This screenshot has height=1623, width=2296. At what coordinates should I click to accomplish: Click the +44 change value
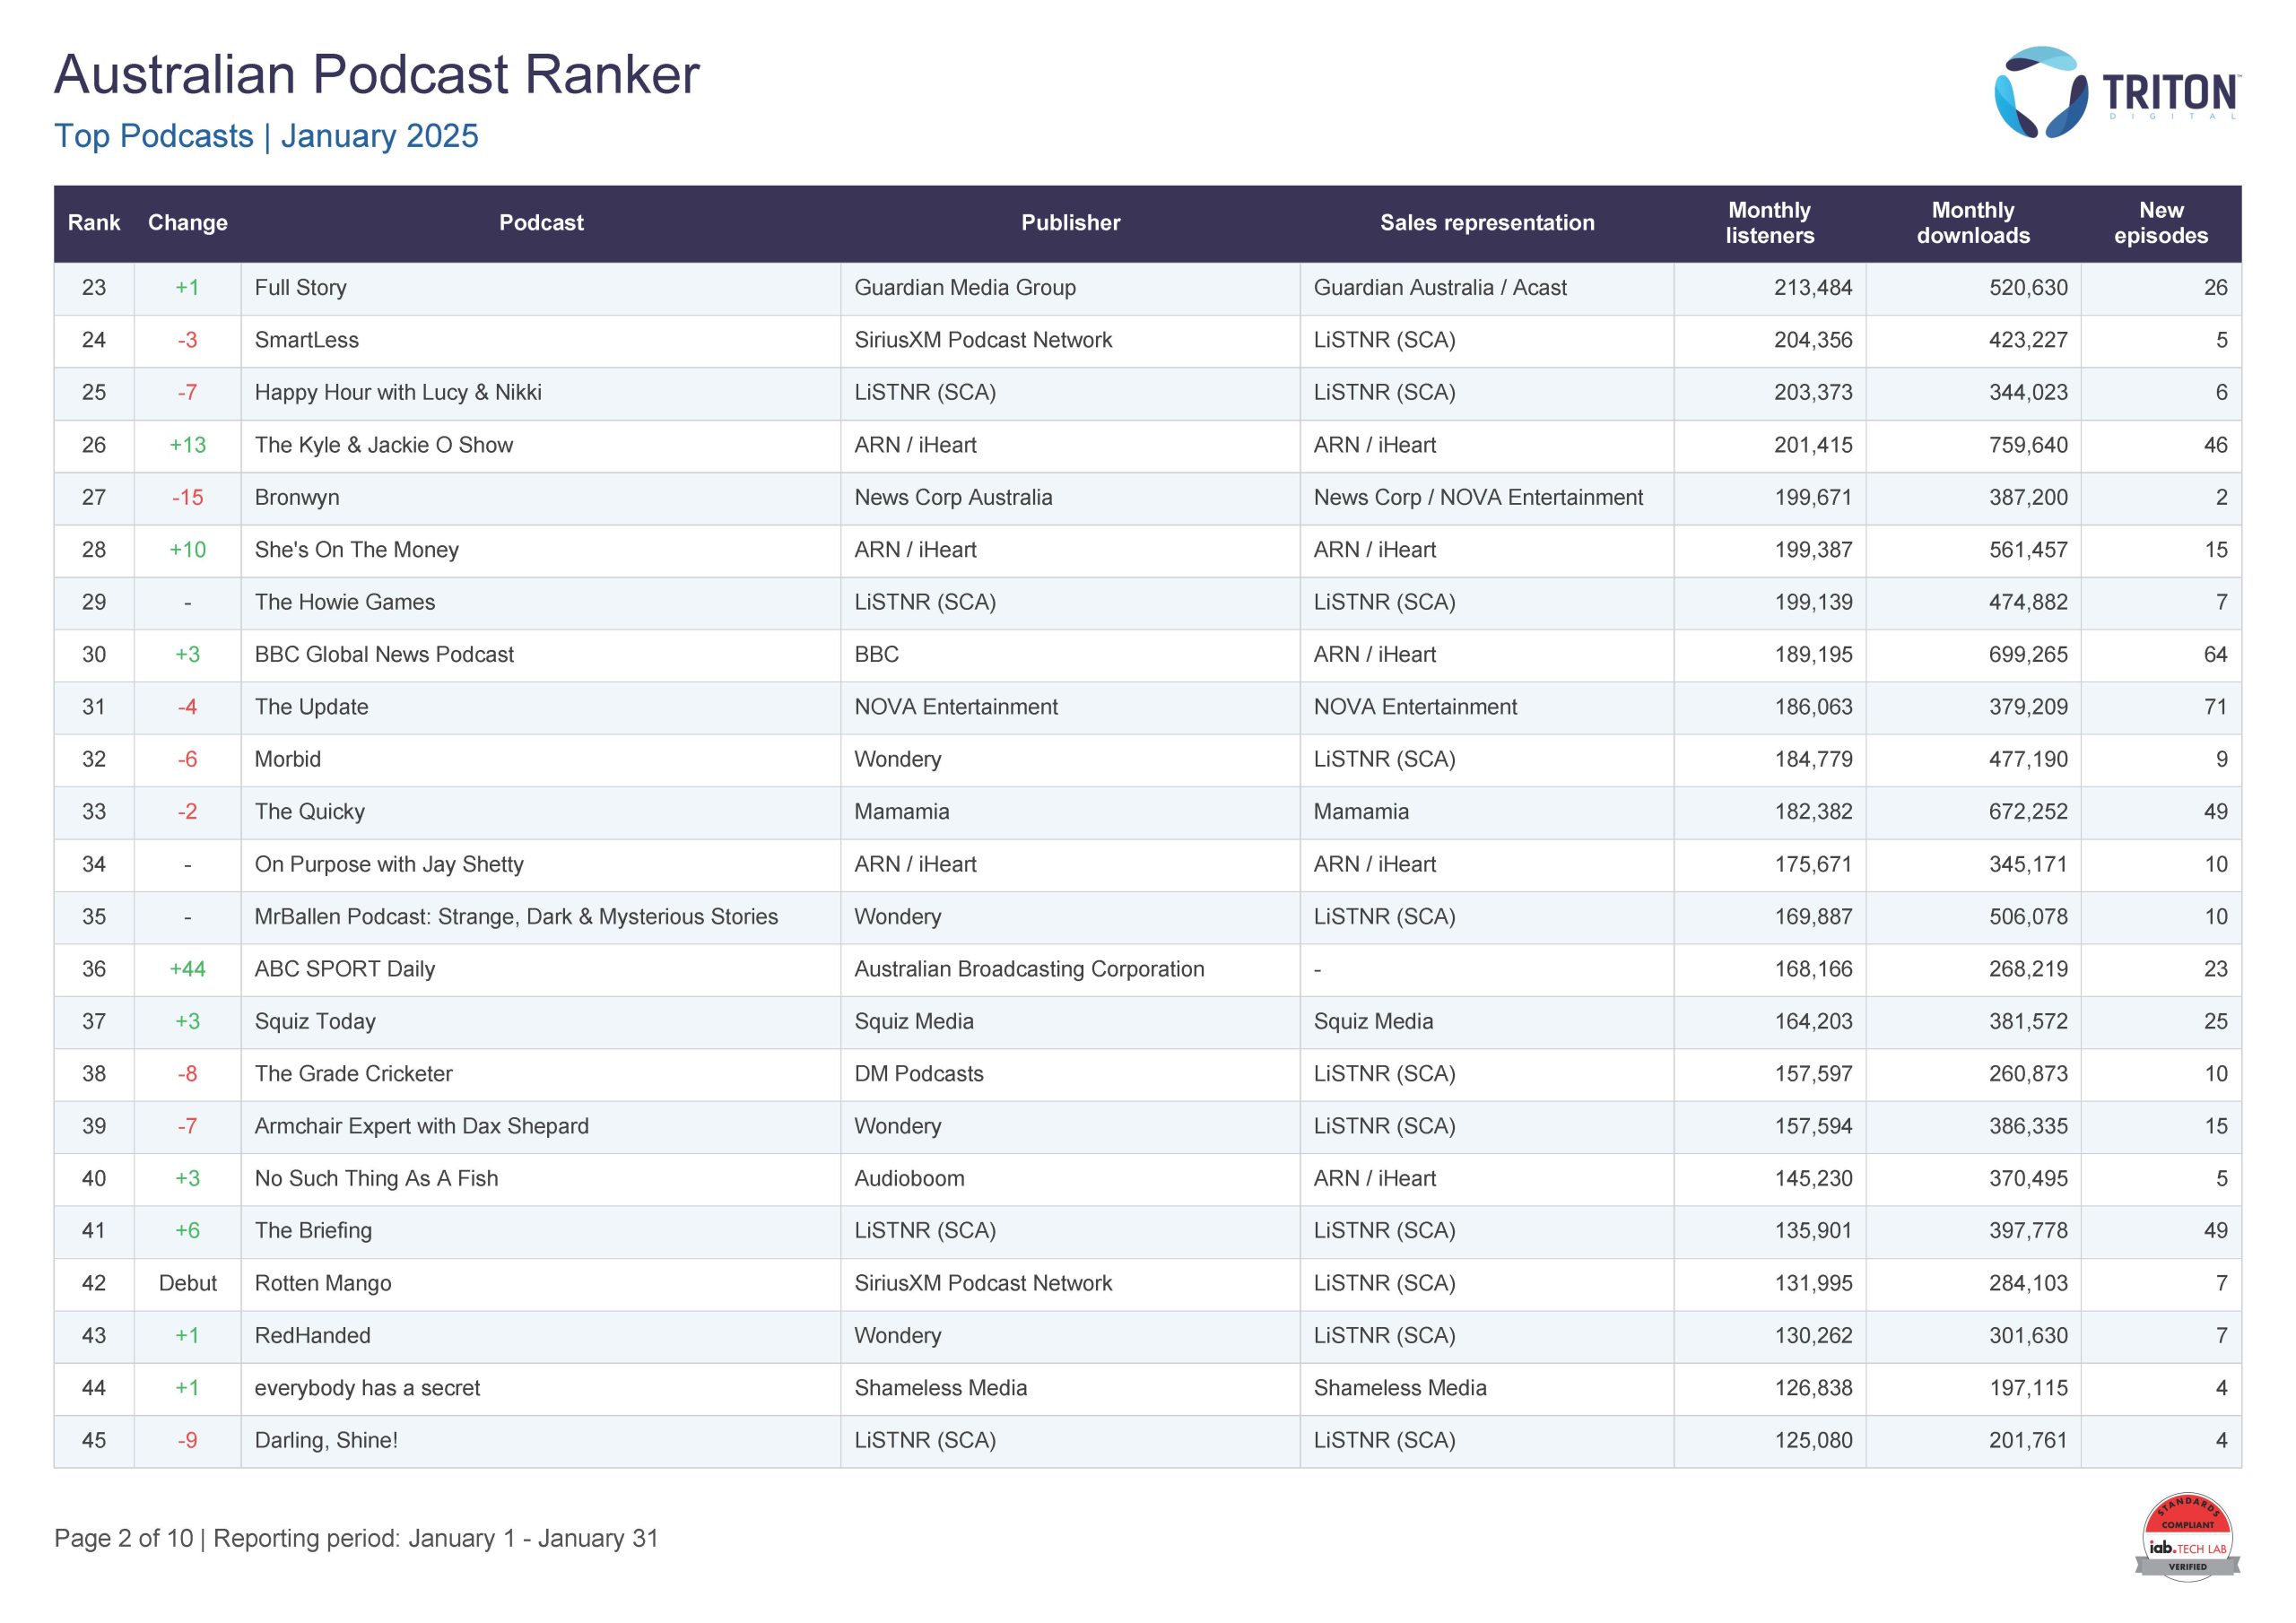pos(188,969)
